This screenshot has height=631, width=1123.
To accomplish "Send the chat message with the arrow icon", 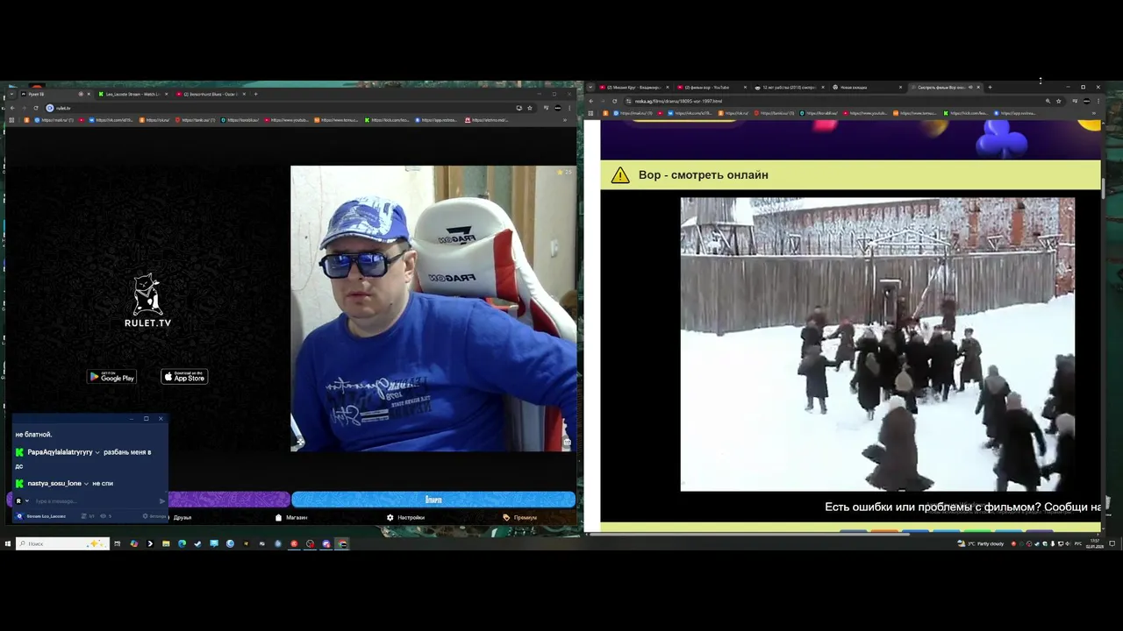I will [162, 501].
